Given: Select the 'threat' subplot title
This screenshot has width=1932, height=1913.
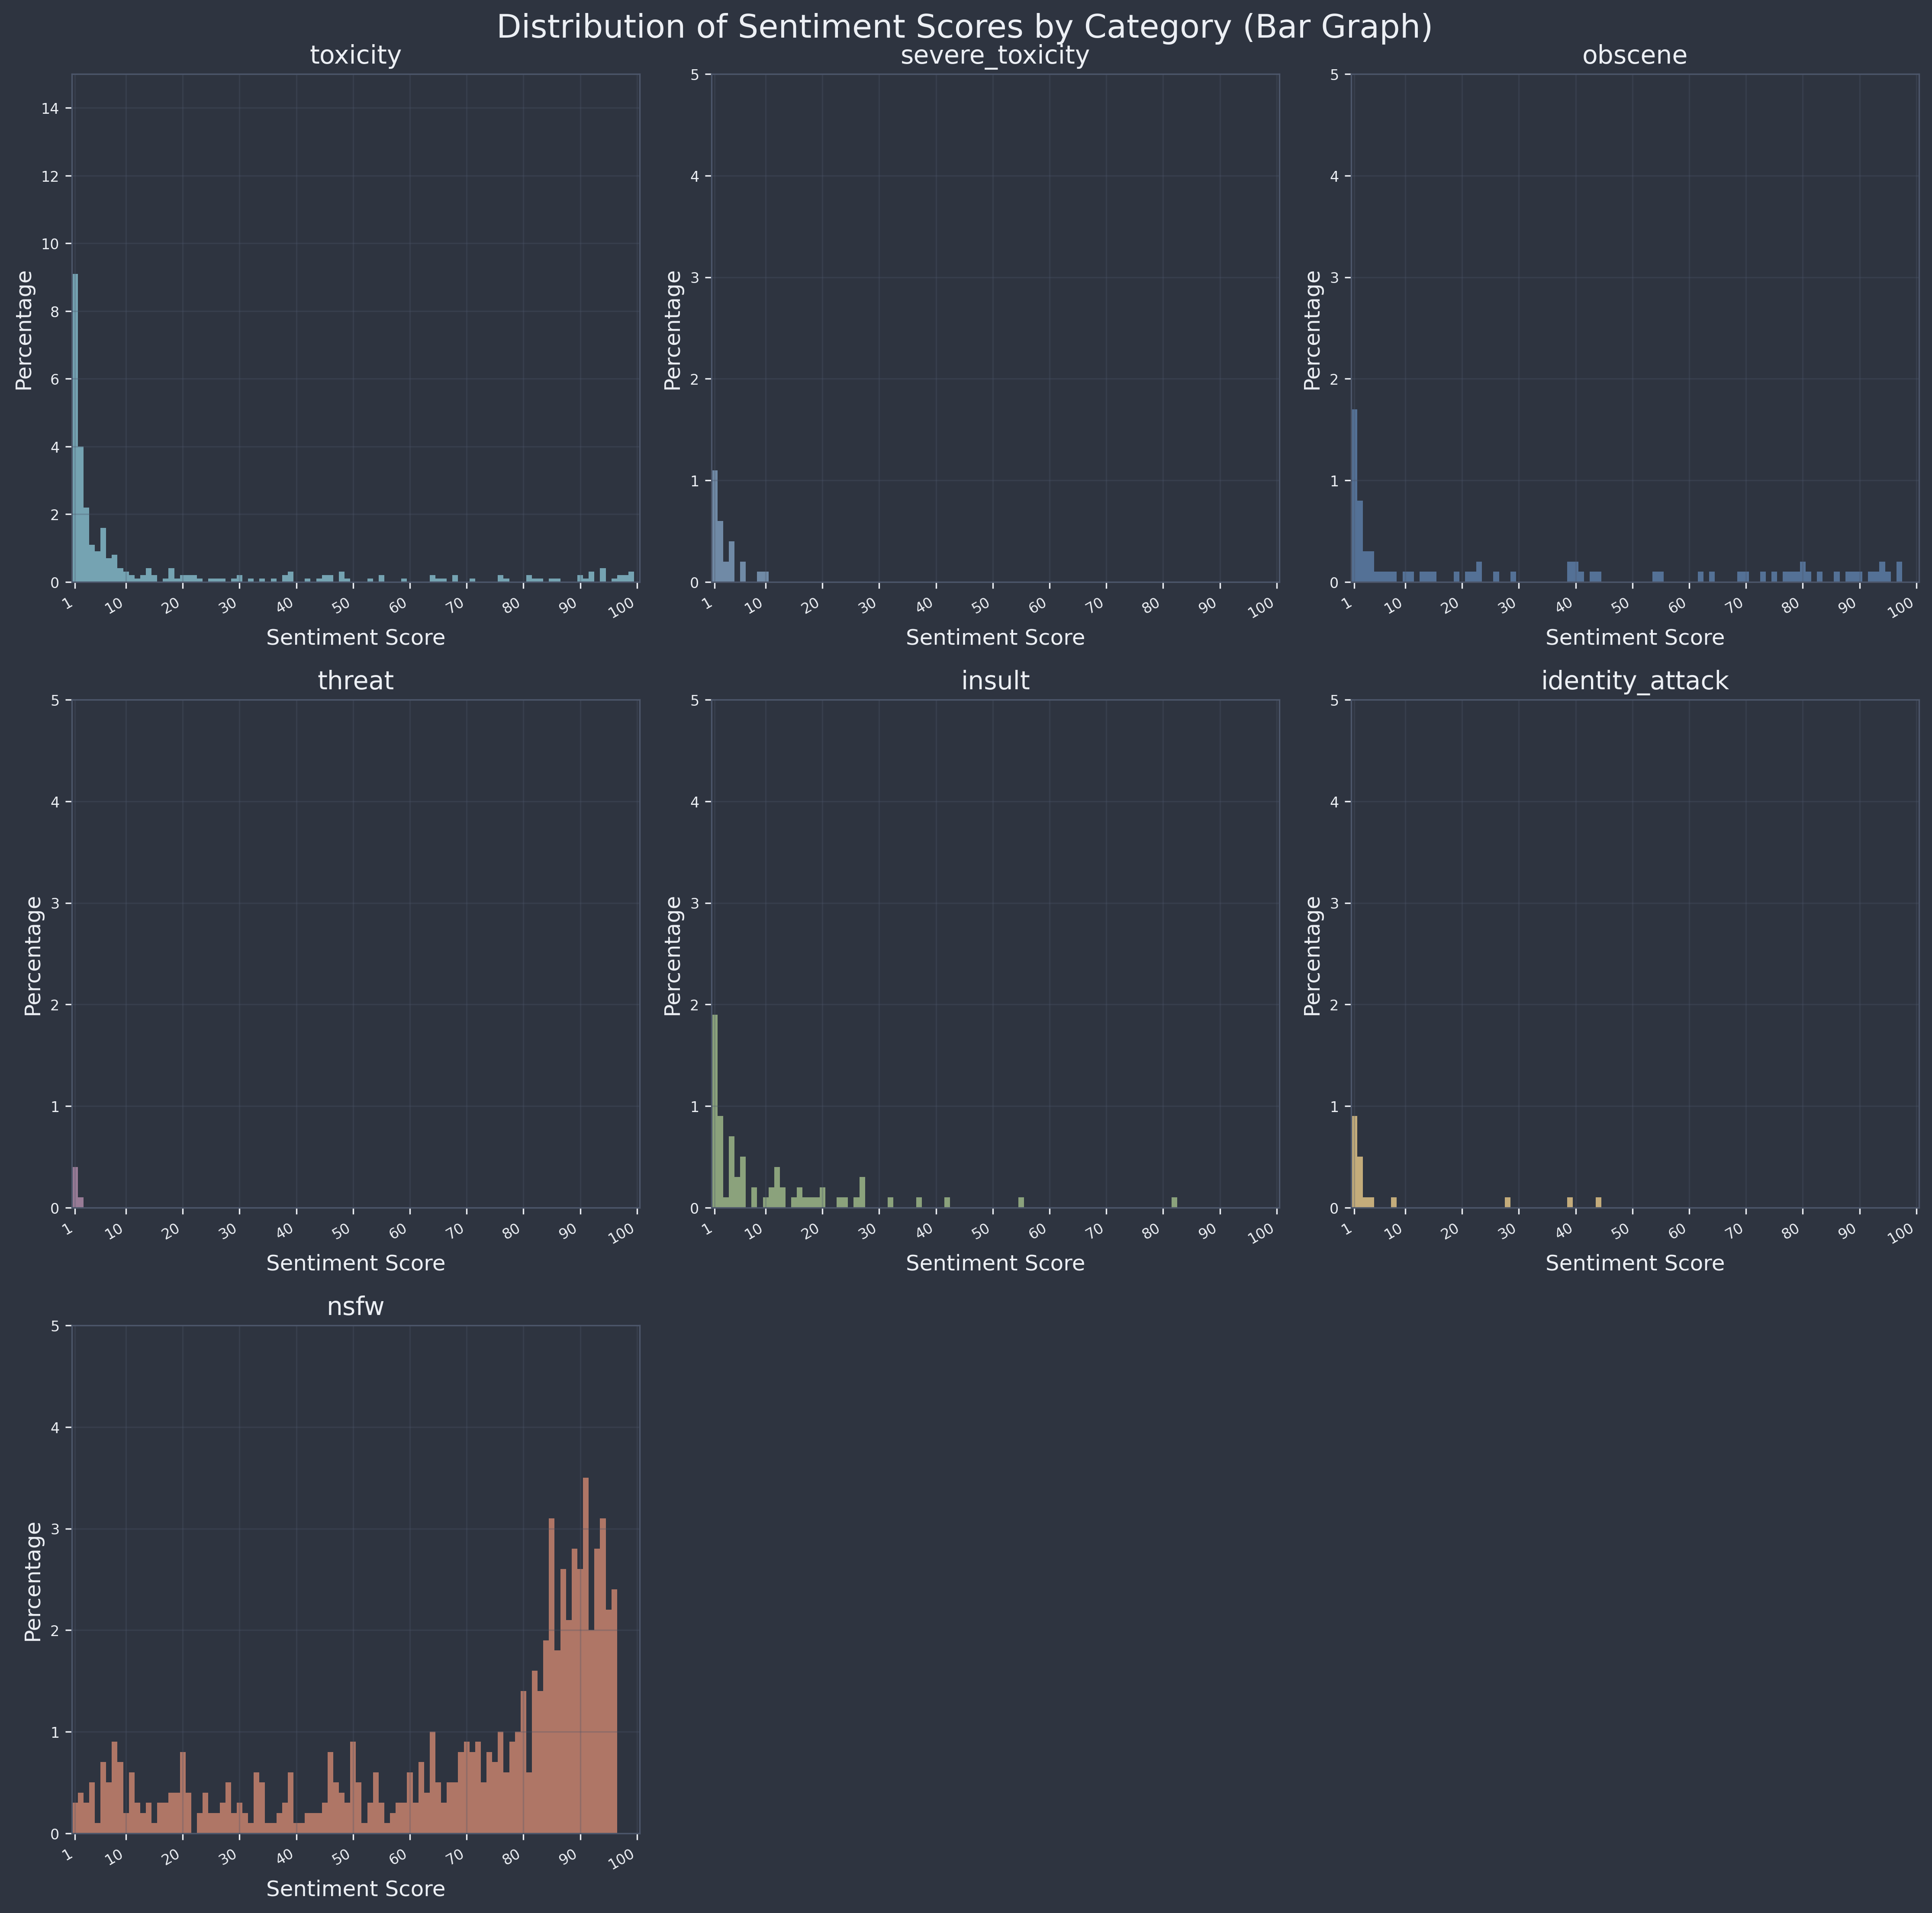Looking at the screenshot, I should click(355, 681).
